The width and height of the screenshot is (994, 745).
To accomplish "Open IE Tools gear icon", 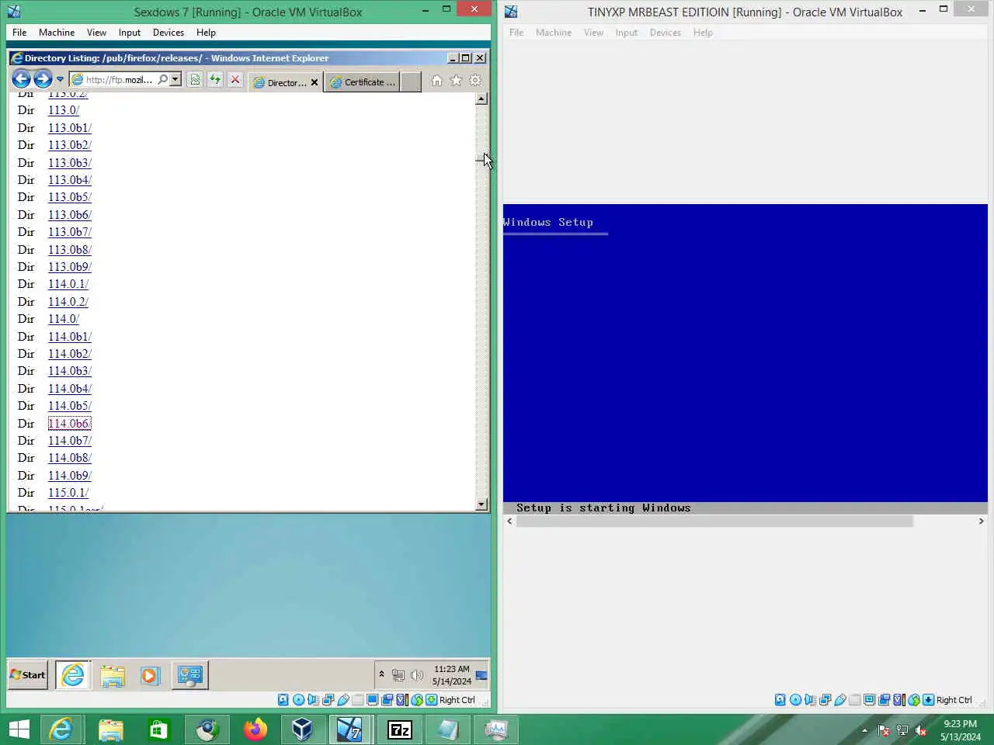I will (475, 81).
